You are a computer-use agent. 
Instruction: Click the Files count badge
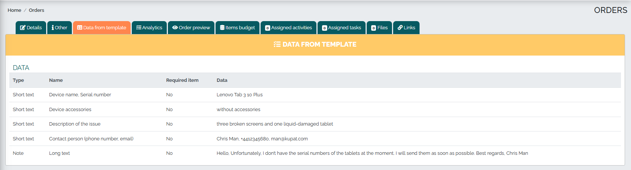coord(374,28)
